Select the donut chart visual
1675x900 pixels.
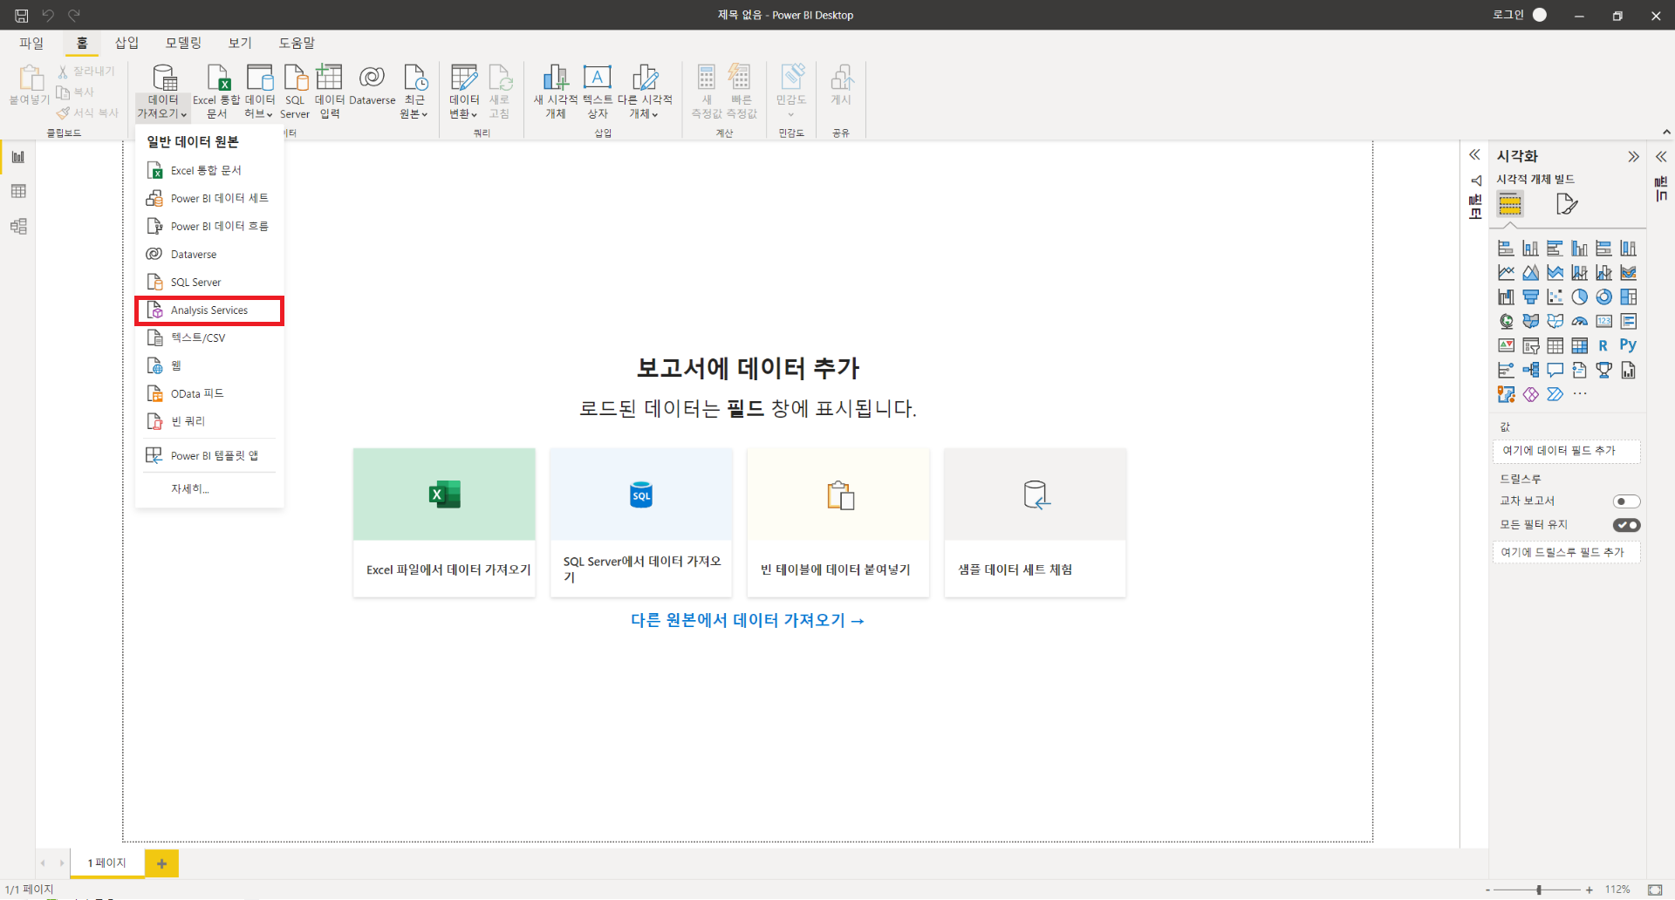click(1603, 297)
